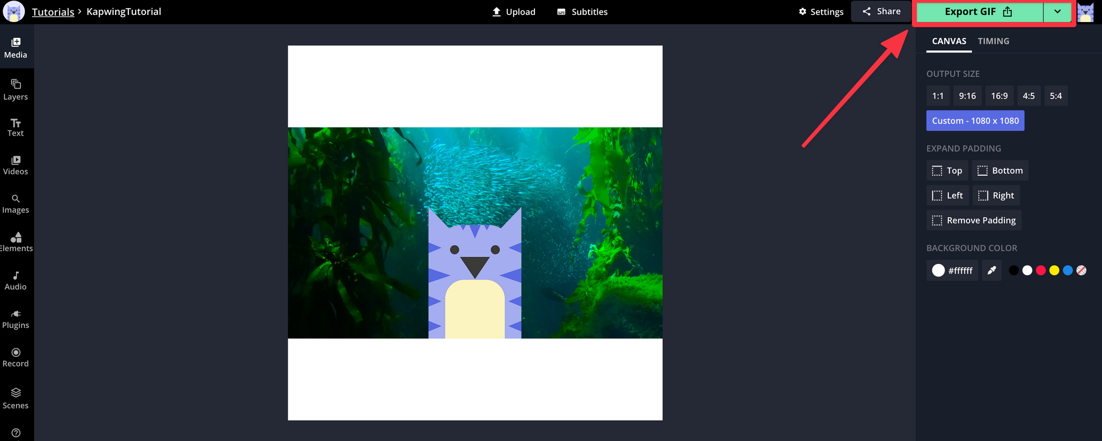Viewport: 1102px width, 441px height.
Task: Pick color with the eyedropper tool
Action: [x=991, y=270]
